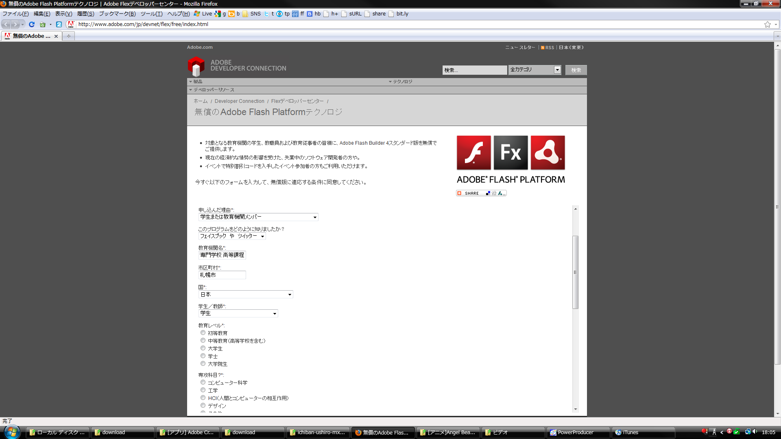
Task: Expand the テクノロジ navigation menu
Action: pyautogui.click(x=401, y=82)
